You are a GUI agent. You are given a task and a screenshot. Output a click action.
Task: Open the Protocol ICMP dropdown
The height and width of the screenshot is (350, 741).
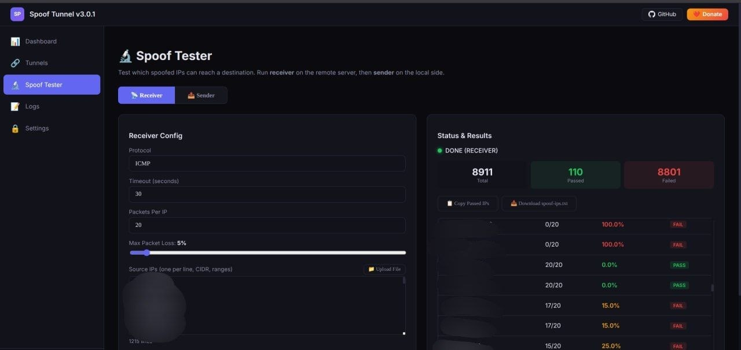coord(267,163)
